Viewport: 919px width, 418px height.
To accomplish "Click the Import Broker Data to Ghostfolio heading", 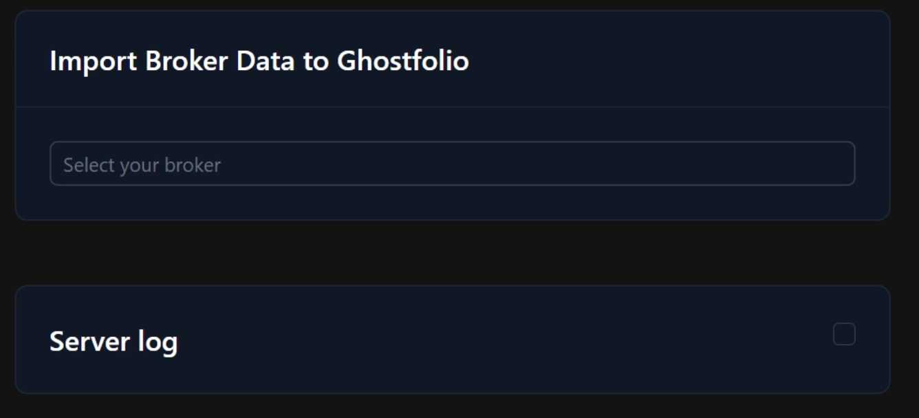I will click(x=259, y=61).
